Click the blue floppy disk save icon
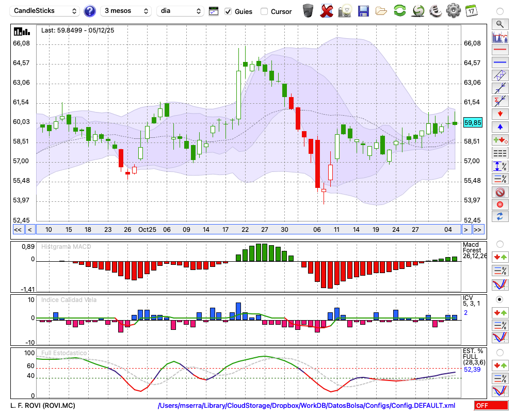The height and width of the screenshot is (413, 516). 363,10
